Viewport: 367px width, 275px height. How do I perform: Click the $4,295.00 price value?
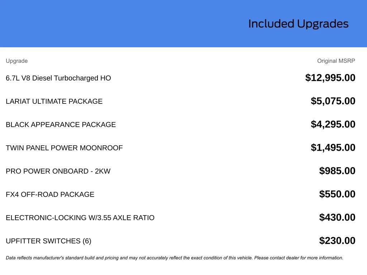333,124
